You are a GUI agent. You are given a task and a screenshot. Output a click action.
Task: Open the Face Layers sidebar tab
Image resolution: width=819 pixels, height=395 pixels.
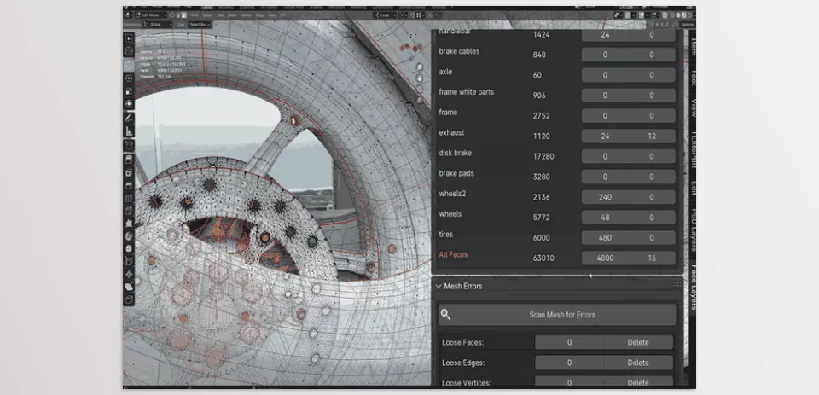[693, 288]
